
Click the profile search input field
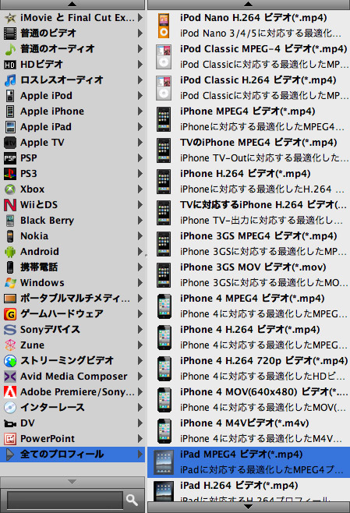65,500
